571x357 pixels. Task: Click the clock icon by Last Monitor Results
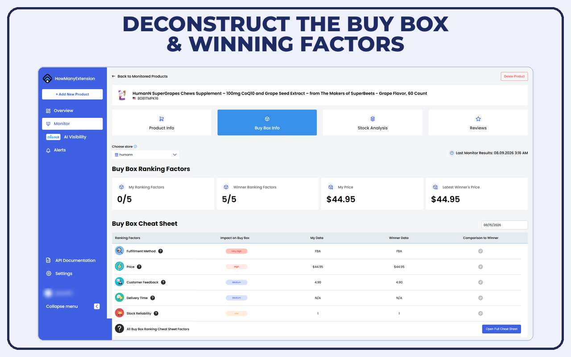[x=451, y=153]
